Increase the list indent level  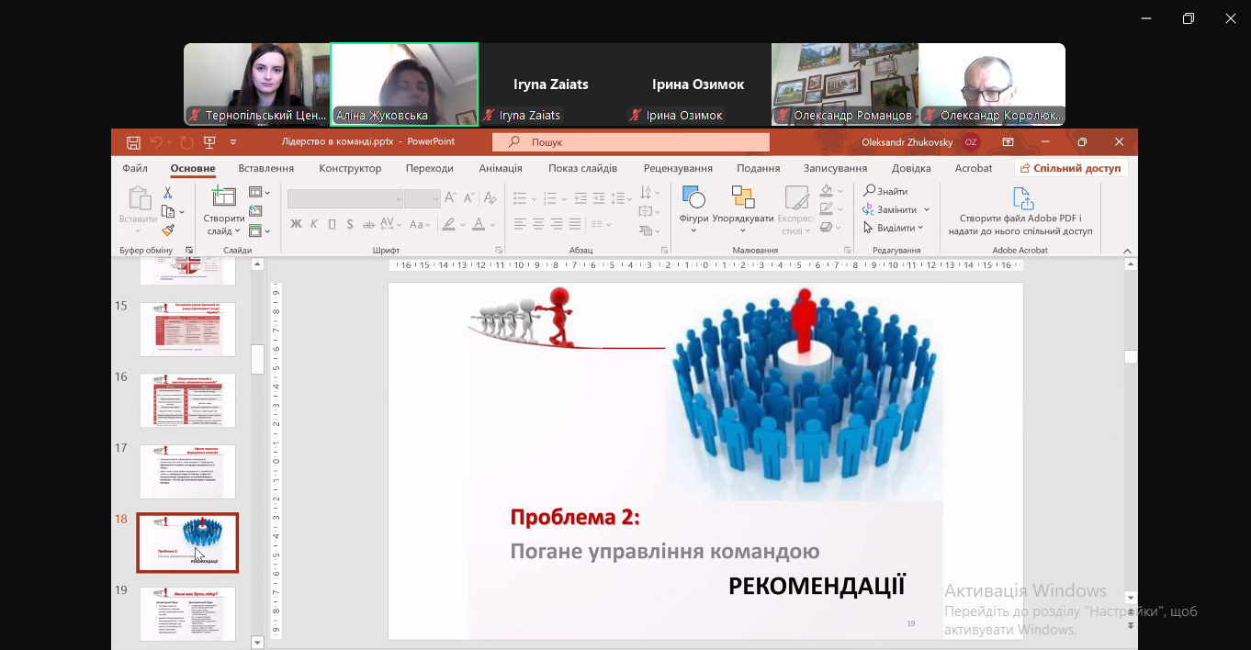tap(599, 197)
